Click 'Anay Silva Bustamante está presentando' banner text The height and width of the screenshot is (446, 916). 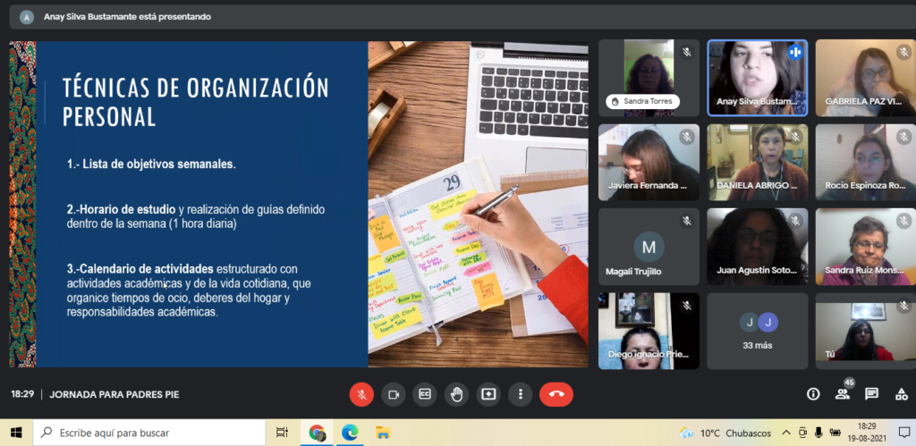coord(127,17)
